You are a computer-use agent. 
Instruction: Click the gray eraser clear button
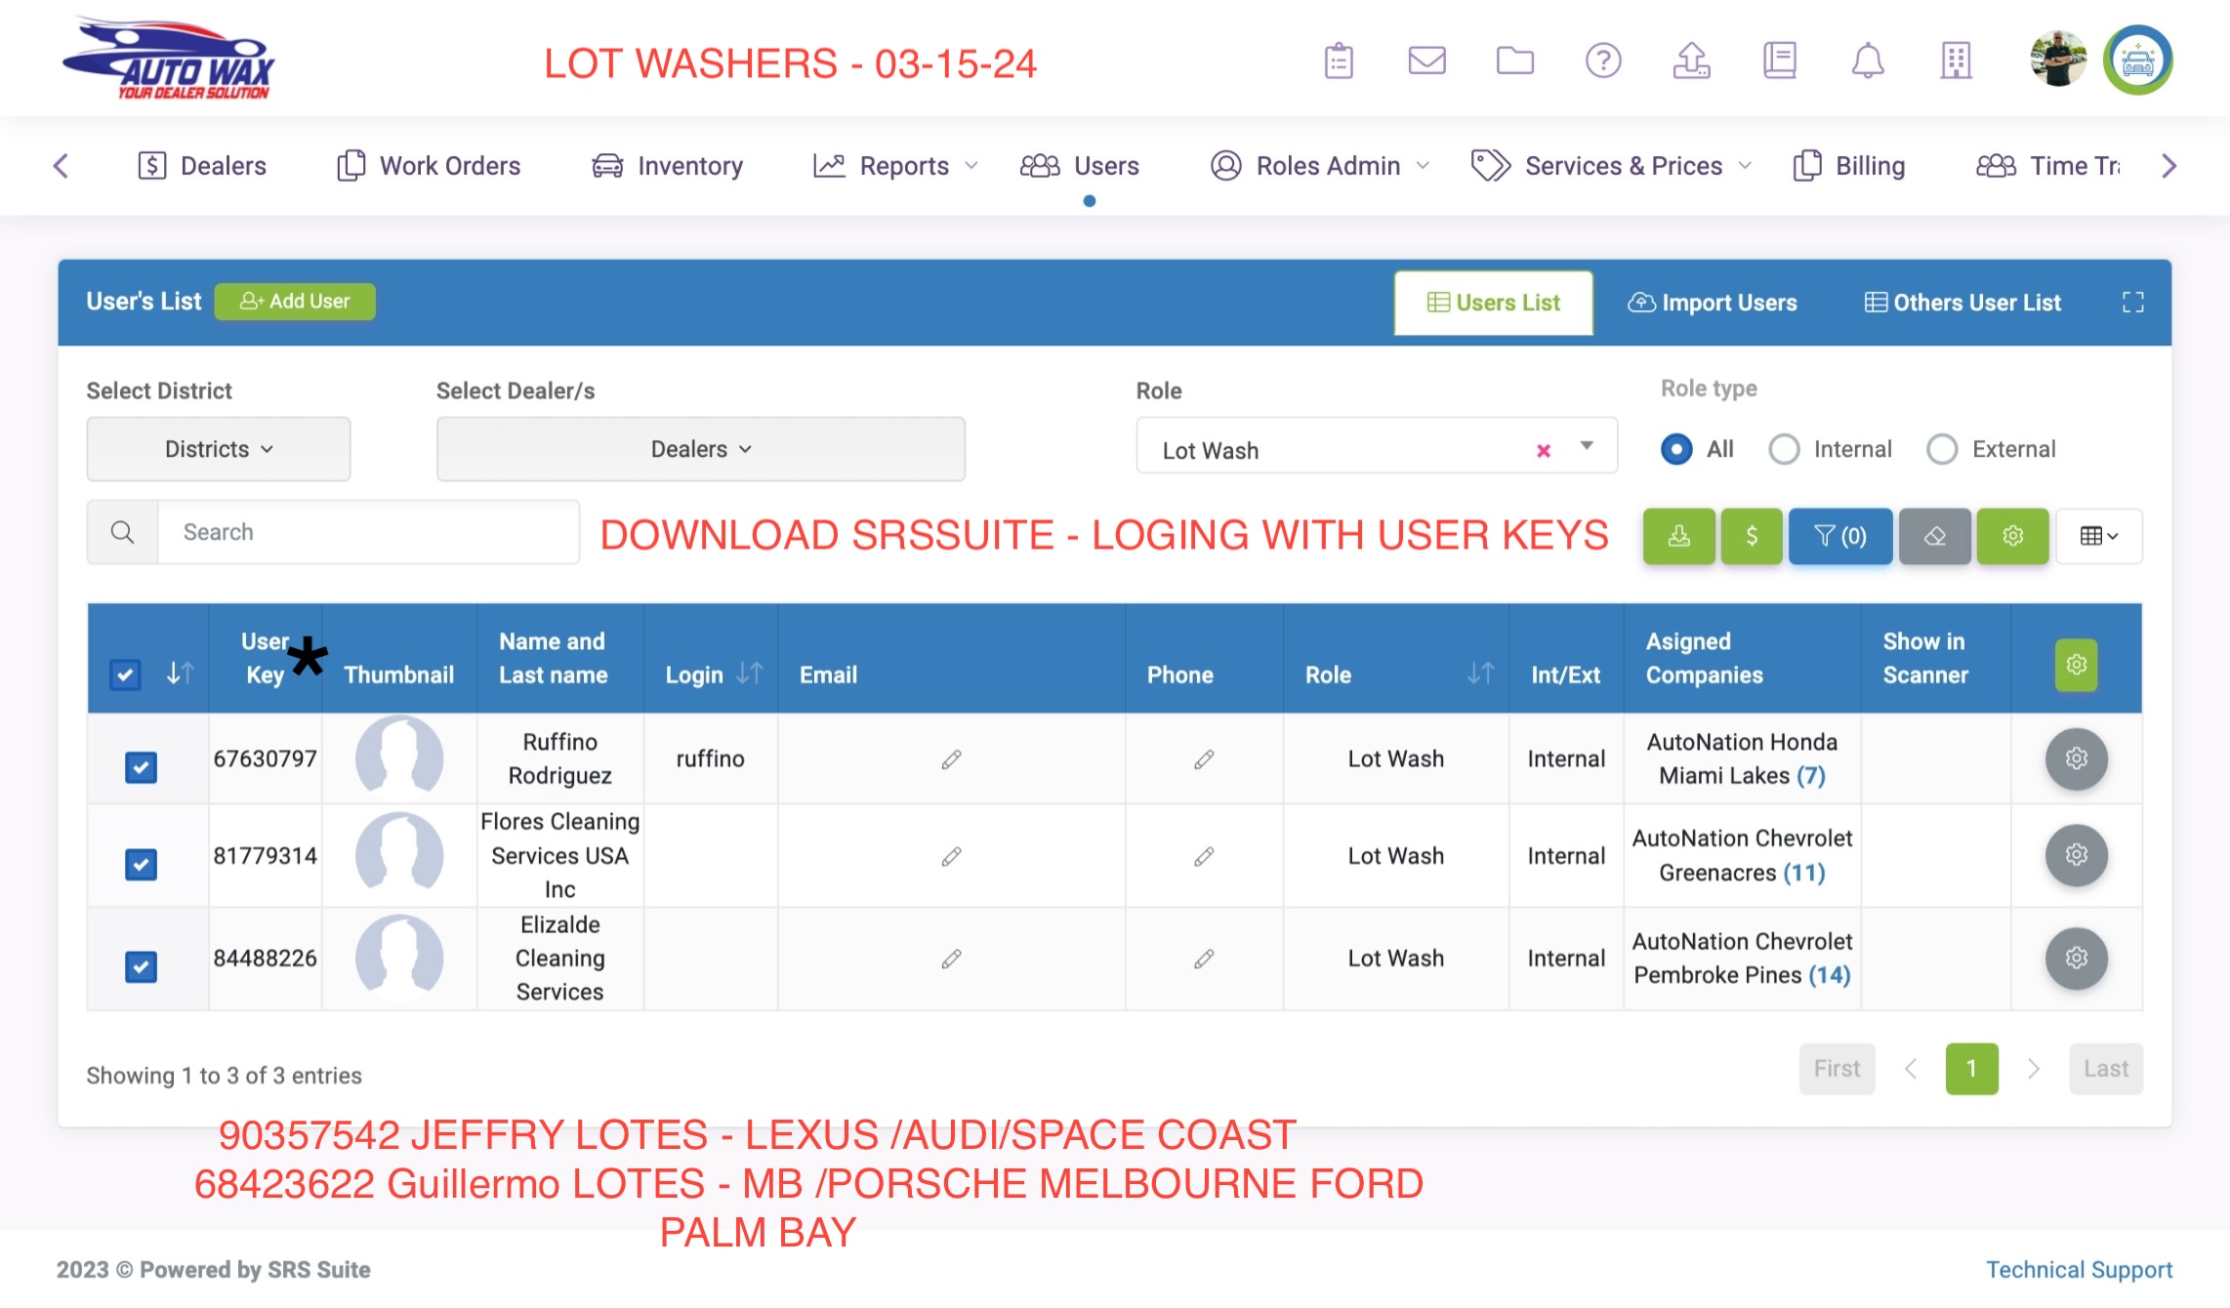click(1934, 536)
